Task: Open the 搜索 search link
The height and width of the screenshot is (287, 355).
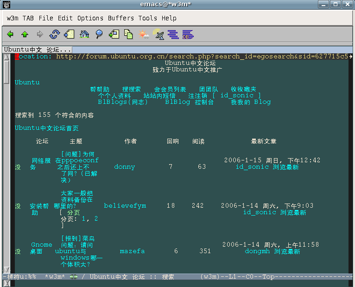Action: [131, 89]
